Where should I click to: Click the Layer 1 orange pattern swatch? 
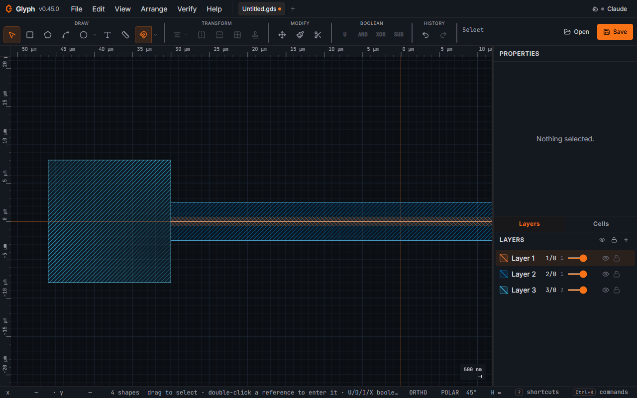click(x=504, y=258)
